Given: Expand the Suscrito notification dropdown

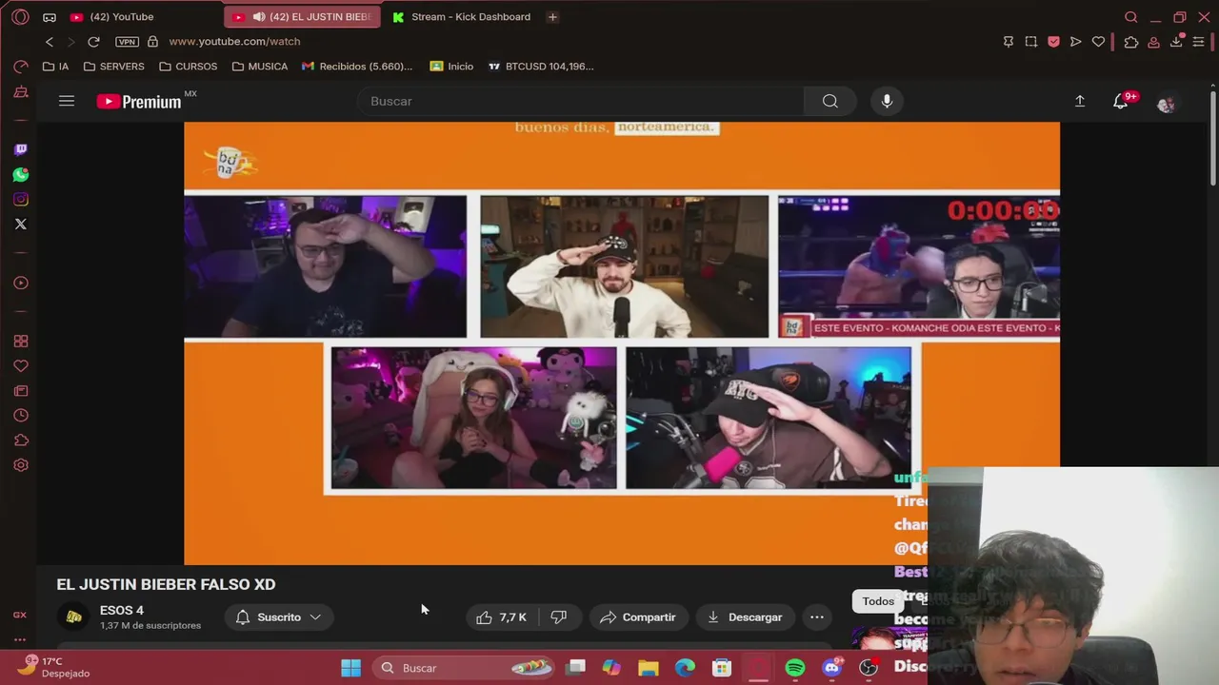Looking at the screenshot, I should click(279, 617).
